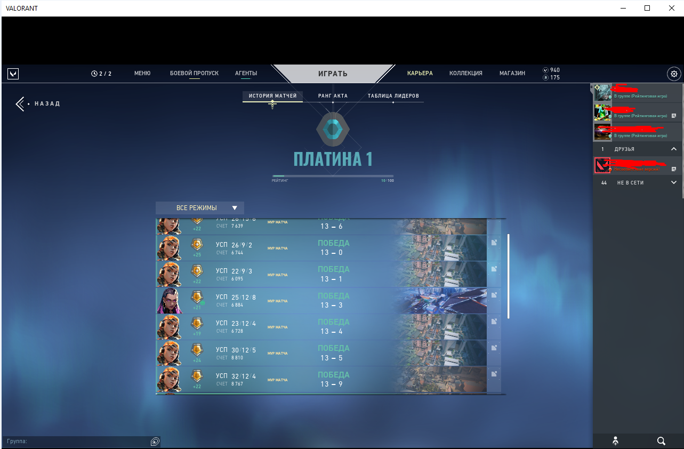Open the КАРЬЕРА navigation item
684x449 pixels.
pos(420,74)
